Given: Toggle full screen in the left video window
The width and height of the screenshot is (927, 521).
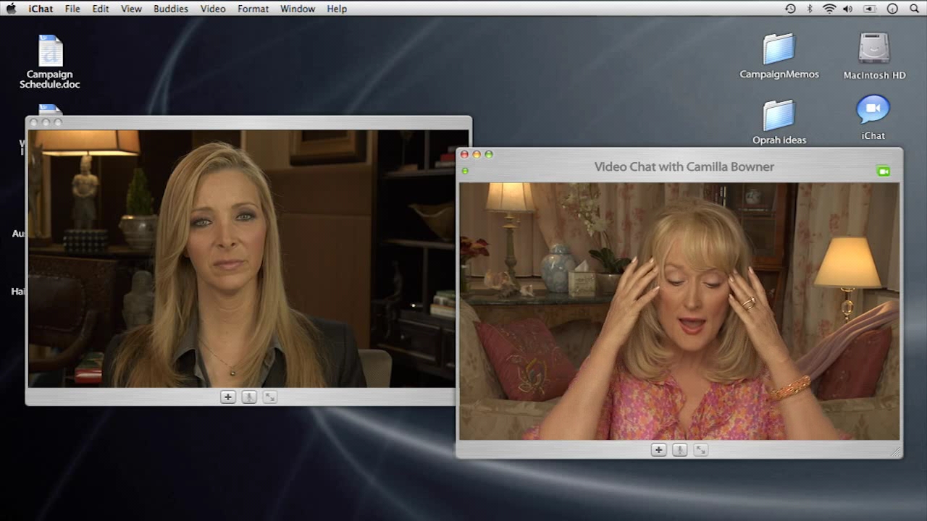Looking at the screenshot, I should 269,397.
